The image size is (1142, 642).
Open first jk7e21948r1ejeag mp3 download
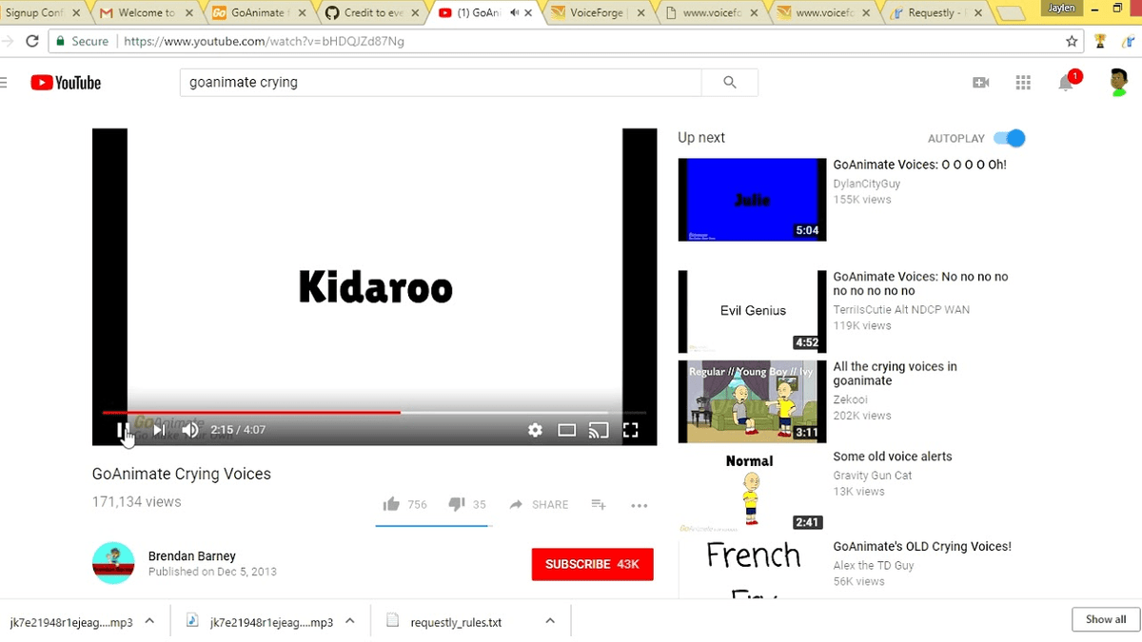point(69,622)
